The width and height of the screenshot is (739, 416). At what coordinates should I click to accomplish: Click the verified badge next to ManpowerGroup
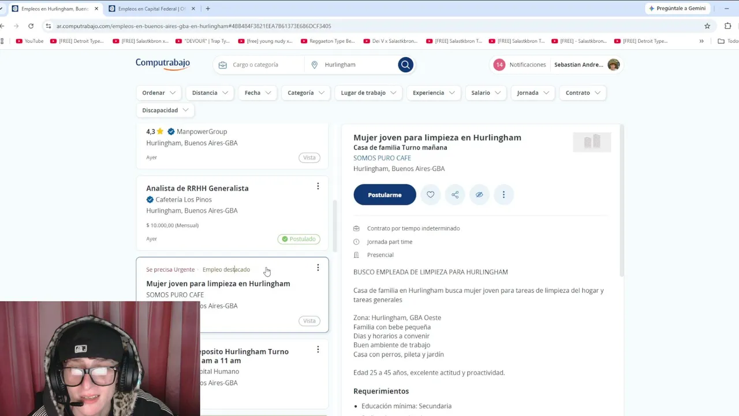click(x=171, y=132)
